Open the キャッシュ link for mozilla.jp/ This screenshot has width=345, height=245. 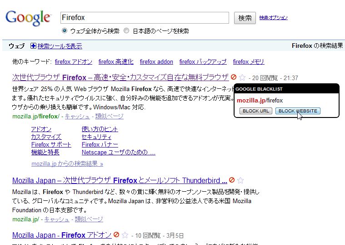click(x=57, y=219)
